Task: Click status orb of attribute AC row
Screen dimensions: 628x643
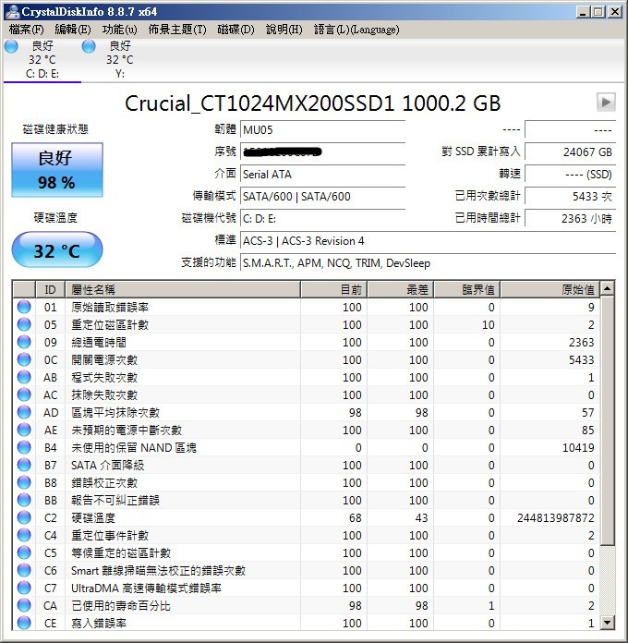Action: click(x=24, y=394)
